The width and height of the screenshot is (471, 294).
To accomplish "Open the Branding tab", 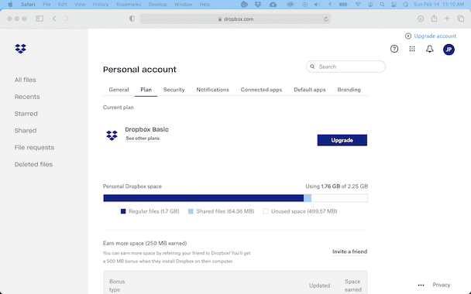I will click(349, 90).
